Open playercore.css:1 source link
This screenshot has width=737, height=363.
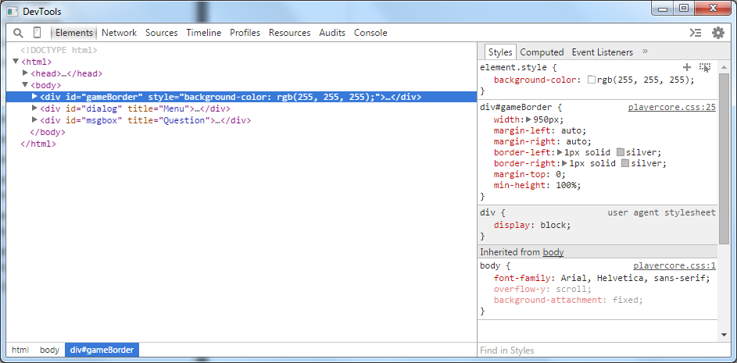click(x=674, y=265)
